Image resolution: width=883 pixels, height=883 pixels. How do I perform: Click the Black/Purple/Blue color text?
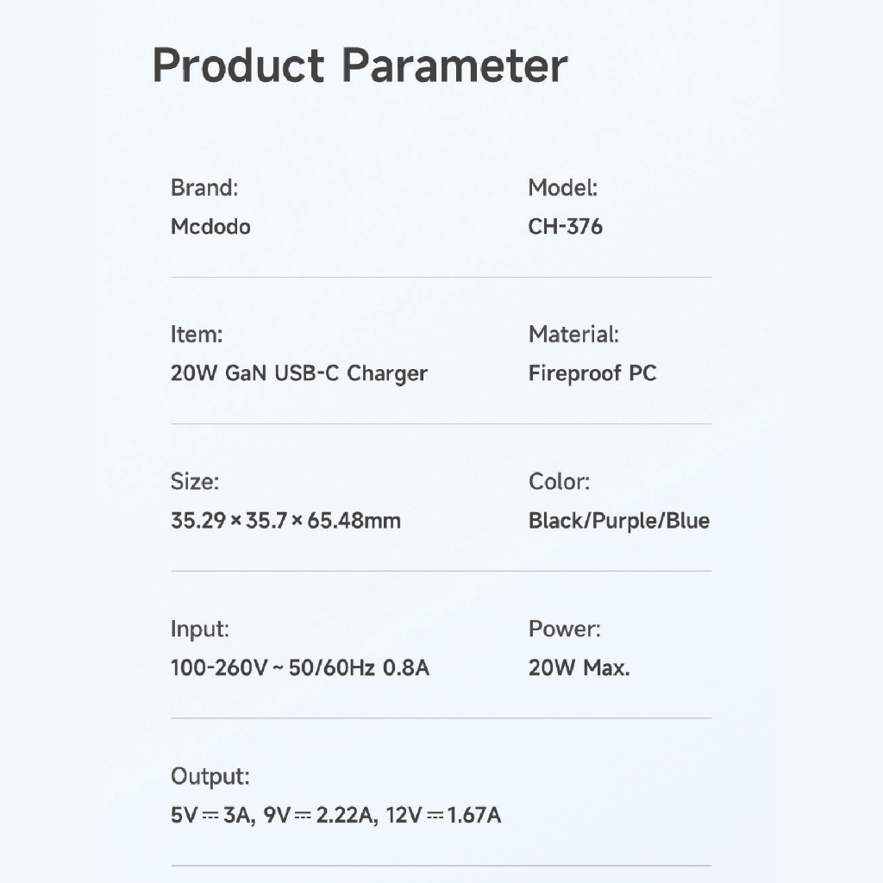(x=618, y=521)
